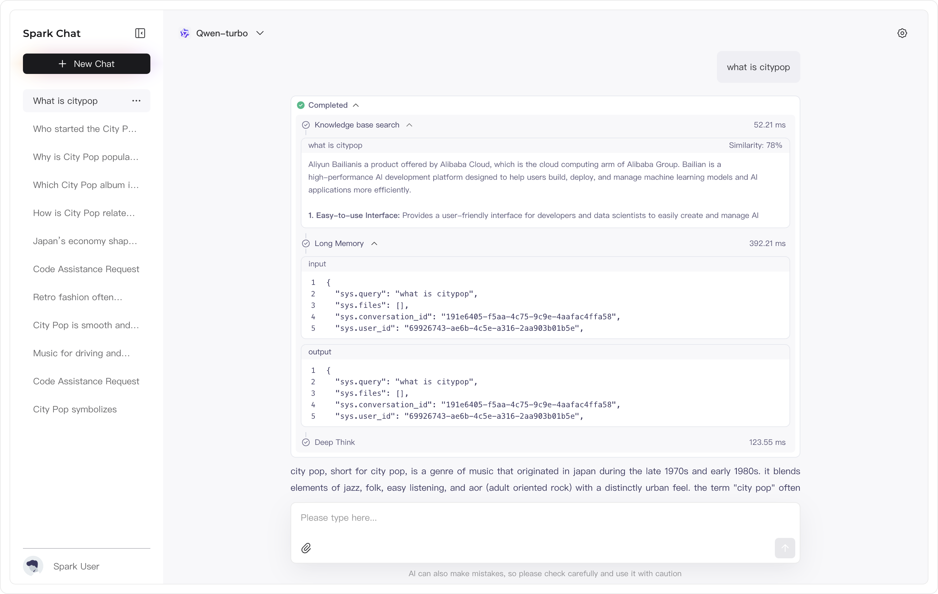Open options menu for What is citypop
The image size is (938, 594).
tap(136, 101)
